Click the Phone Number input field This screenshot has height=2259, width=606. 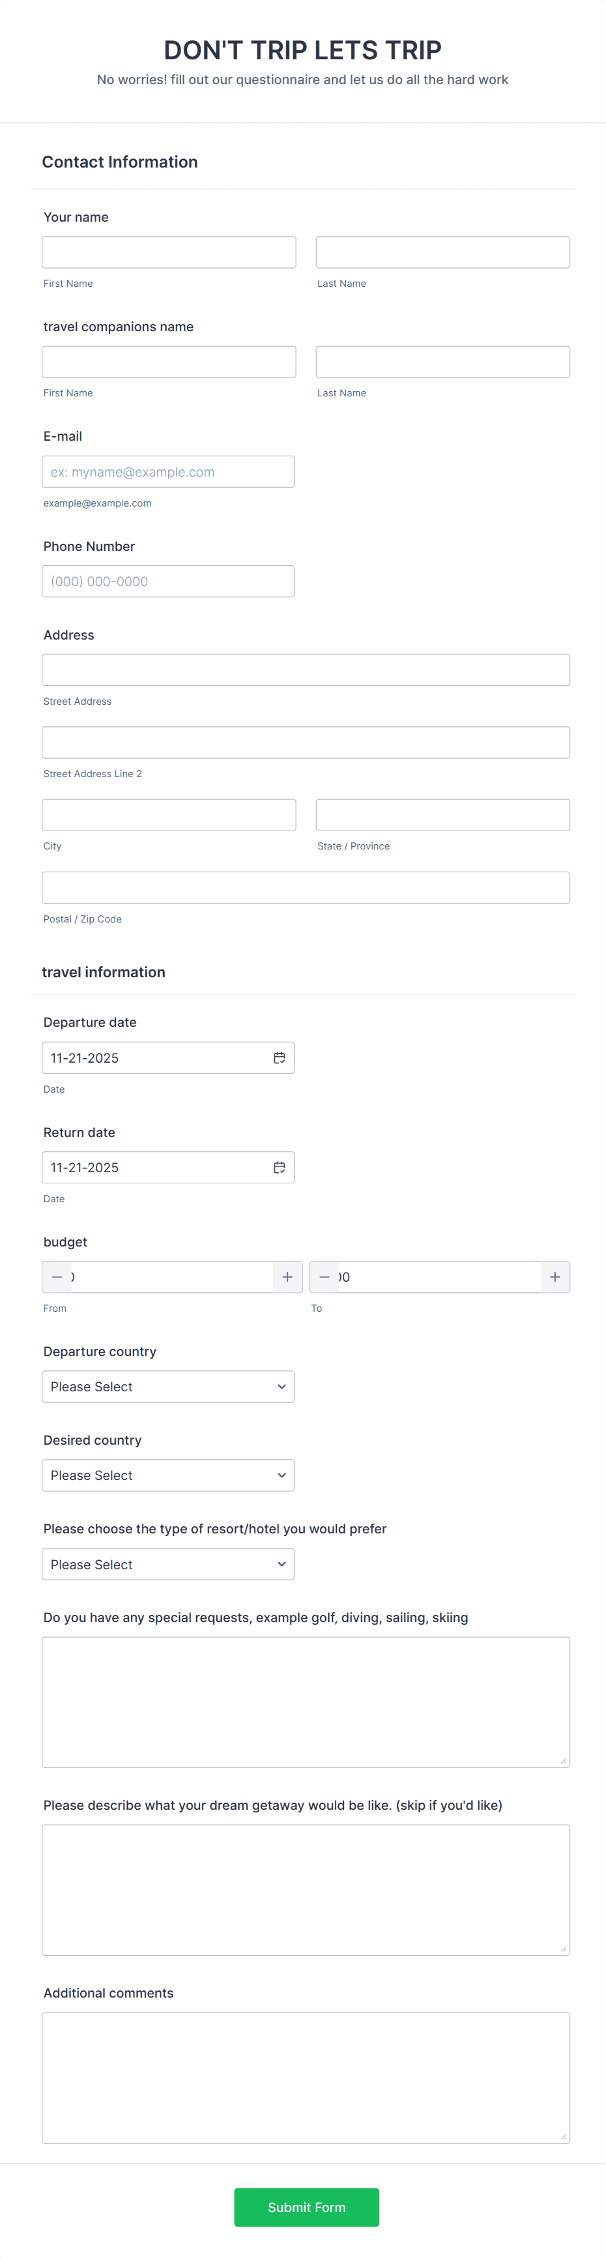[x=167, y=580]
